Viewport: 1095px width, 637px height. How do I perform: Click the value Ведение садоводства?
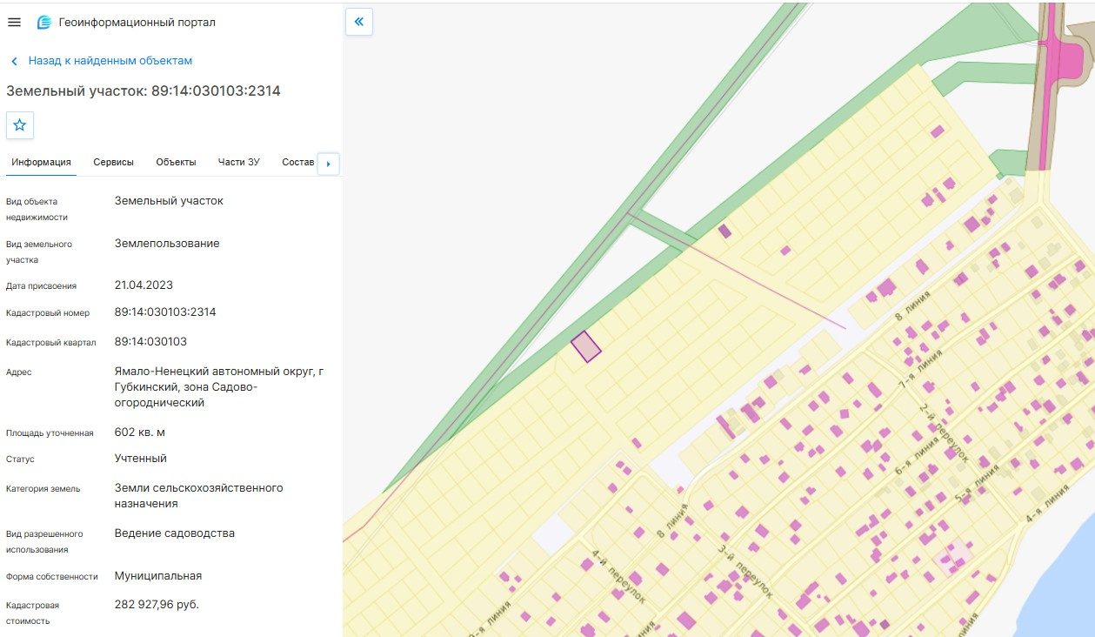point(175,533)
